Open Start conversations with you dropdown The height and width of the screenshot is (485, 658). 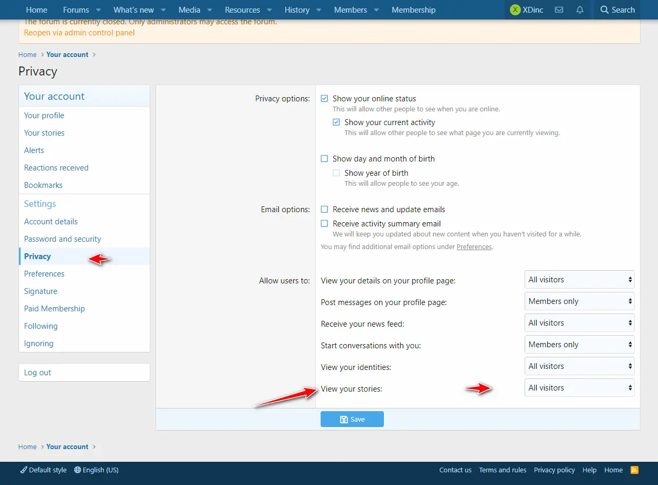(579, 345)
